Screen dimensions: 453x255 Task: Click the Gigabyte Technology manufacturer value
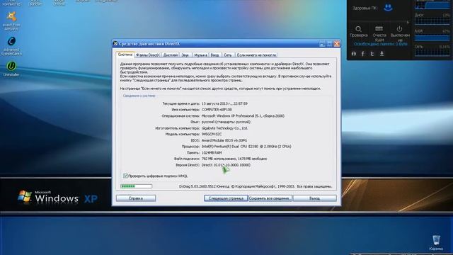coord(224,128)
